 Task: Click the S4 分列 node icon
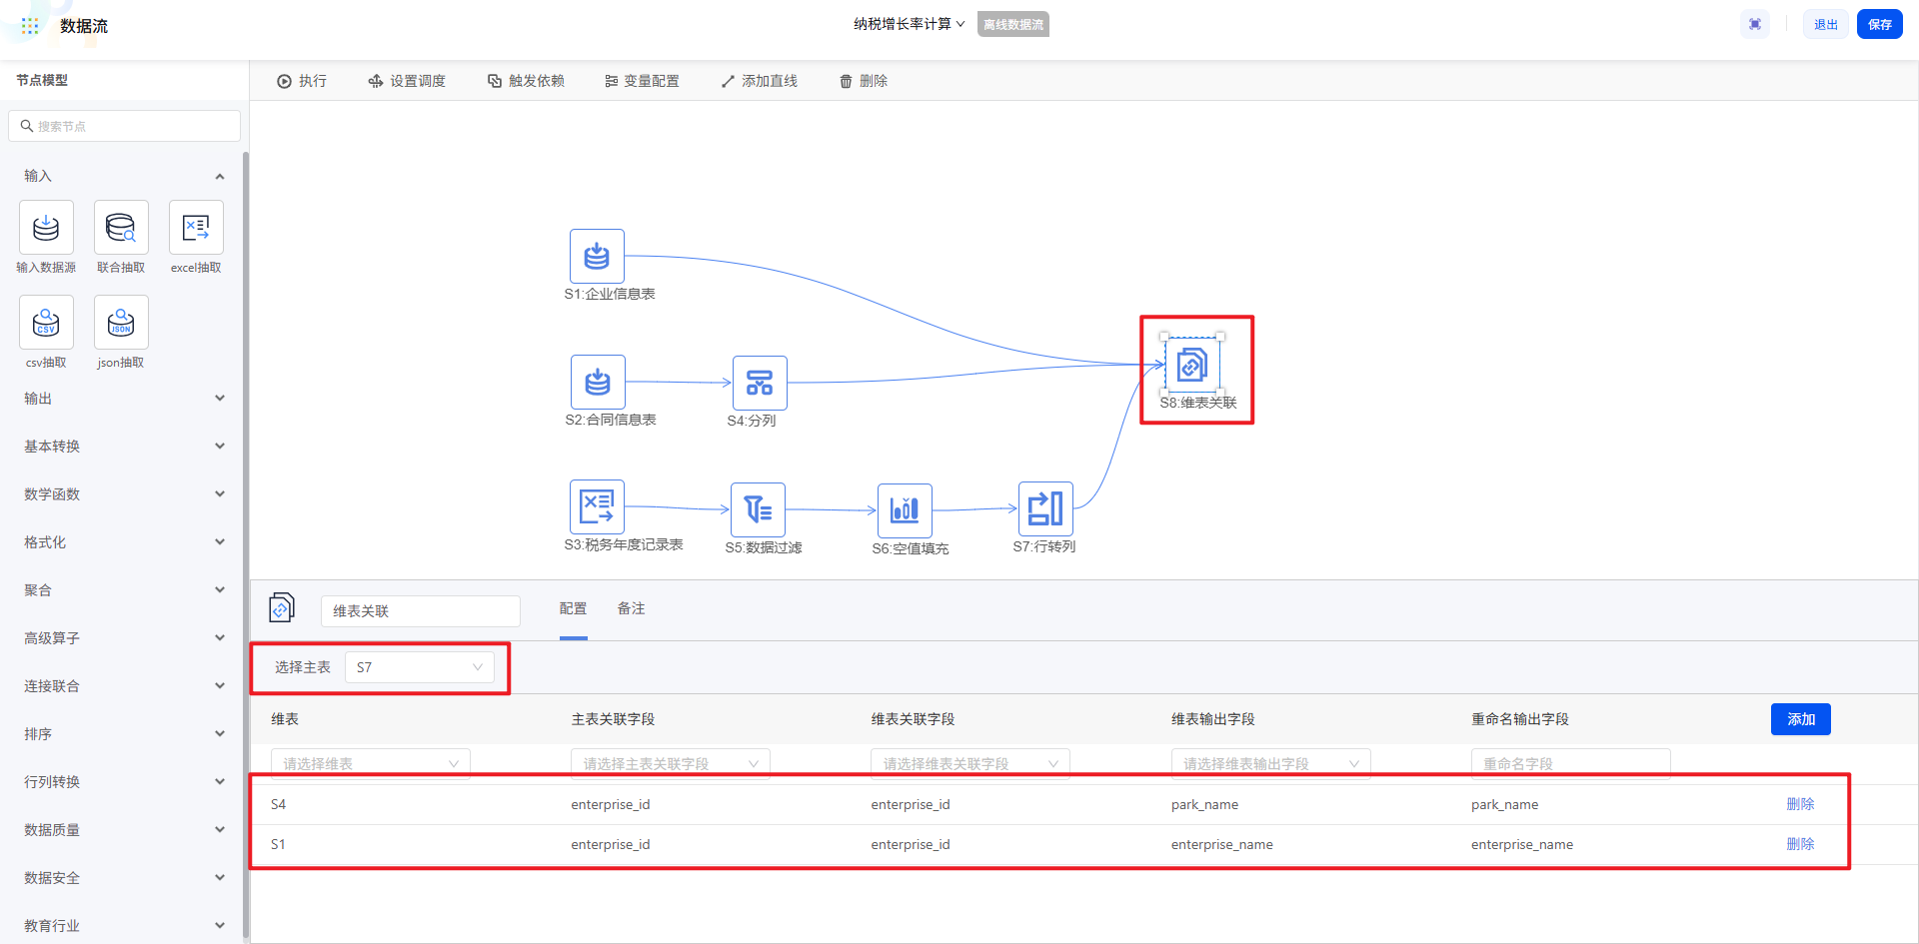pyautogui.click(x=760, y=383)
